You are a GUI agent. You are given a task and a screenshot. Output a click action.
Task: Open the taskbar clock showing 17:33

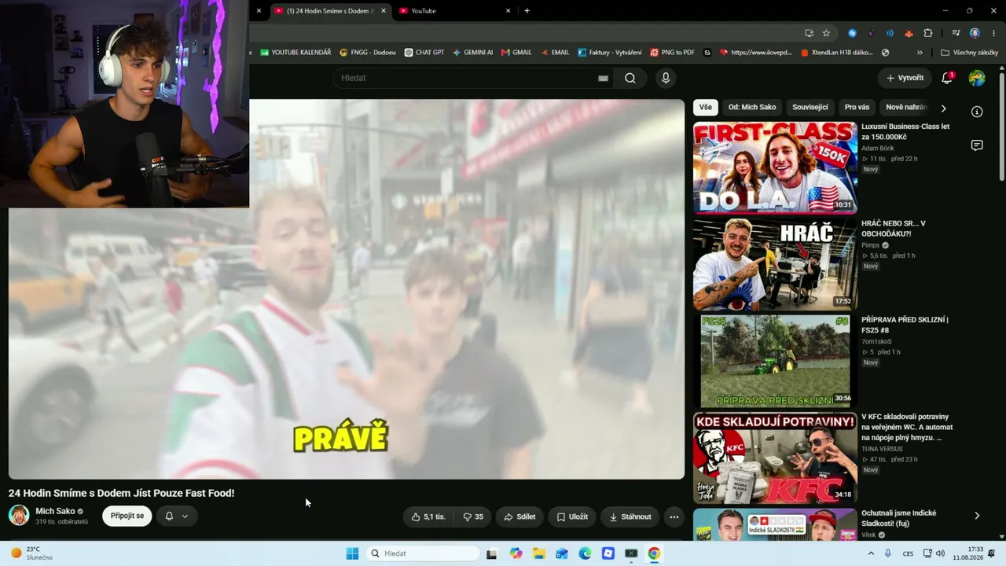(967, 553)
